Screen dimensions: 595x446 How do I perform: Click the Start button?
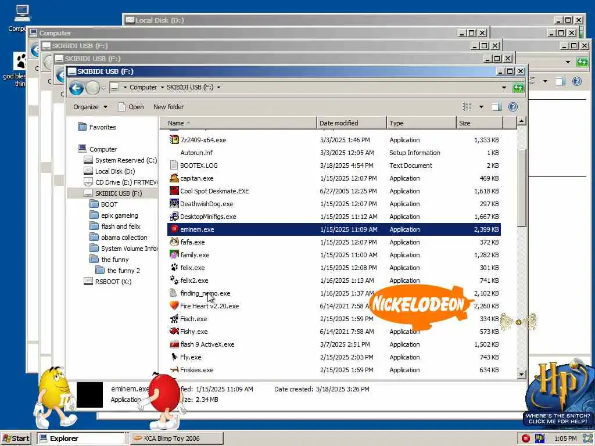coord(16,438)
